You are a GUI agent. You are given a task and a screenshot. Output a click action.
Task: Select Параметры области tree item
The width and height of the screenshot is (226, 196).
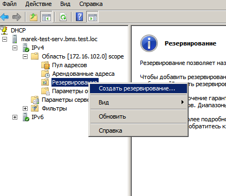70,91
